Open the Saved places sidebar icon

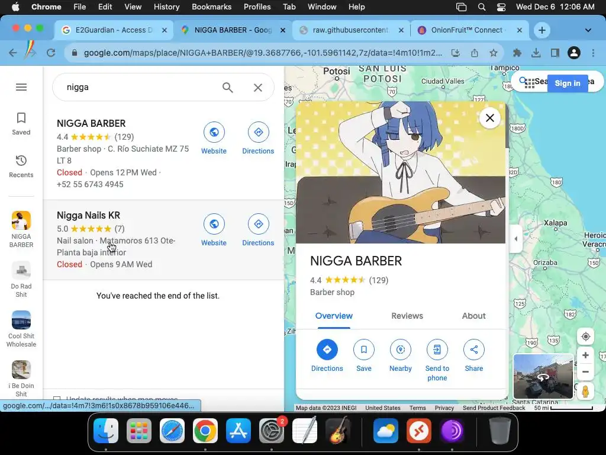(x=21, y=124)
